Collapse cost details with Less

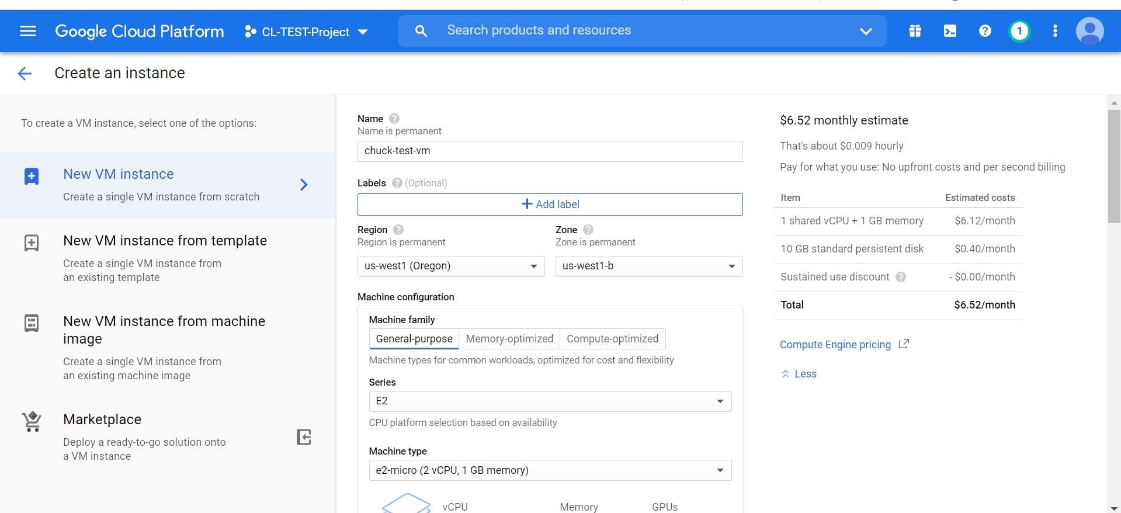click(x=799, y=374)
